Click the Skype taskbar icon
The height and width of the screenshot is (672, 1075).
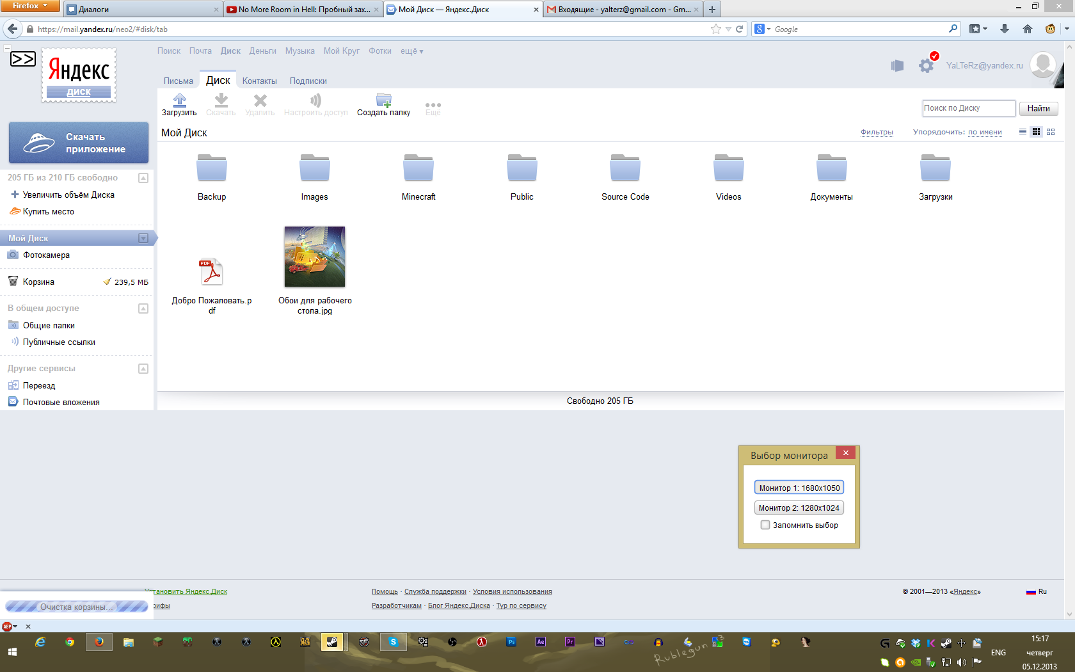click(394, 642)
